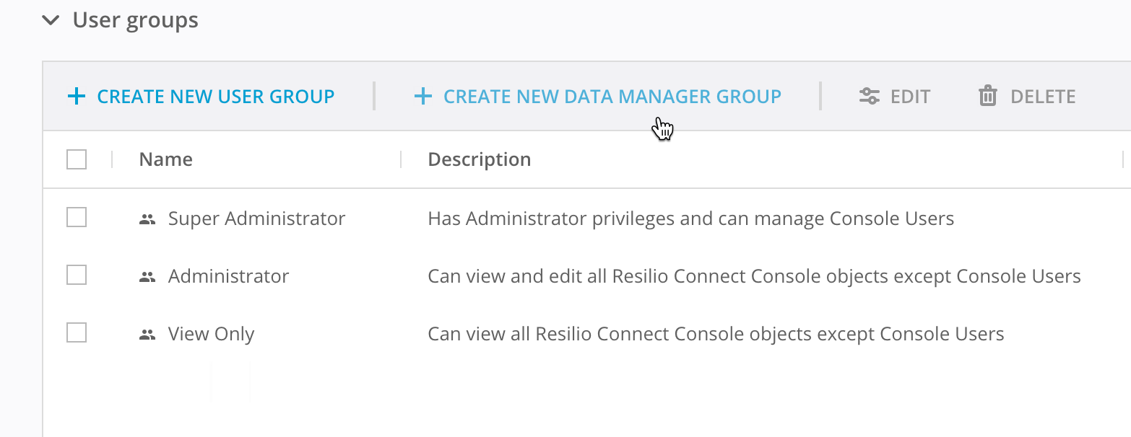Click the group icon next to Administrator

click(147, 277)
